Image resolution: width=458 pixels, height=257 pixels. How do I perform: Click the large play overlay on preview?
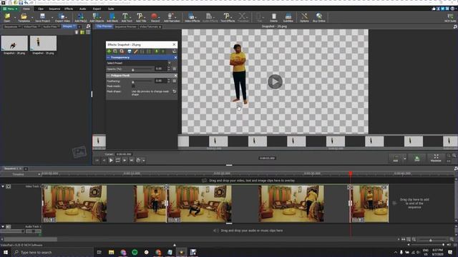(x=275, y=81)
